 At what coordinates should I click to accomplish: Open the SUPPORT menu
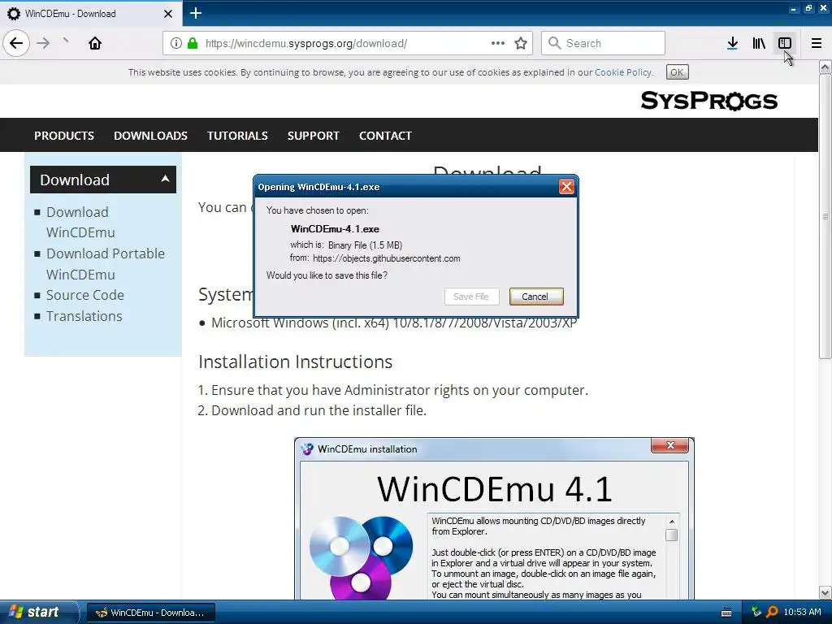point(313,136)
